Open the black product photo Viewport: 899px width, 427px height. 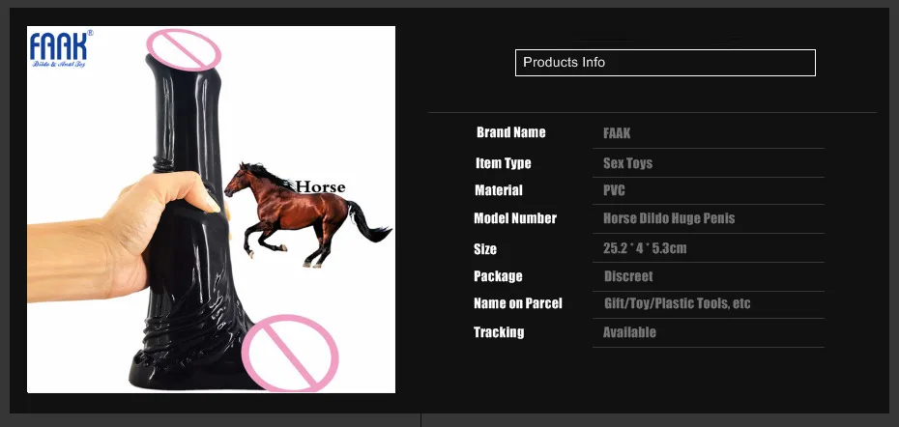[211, 210]
